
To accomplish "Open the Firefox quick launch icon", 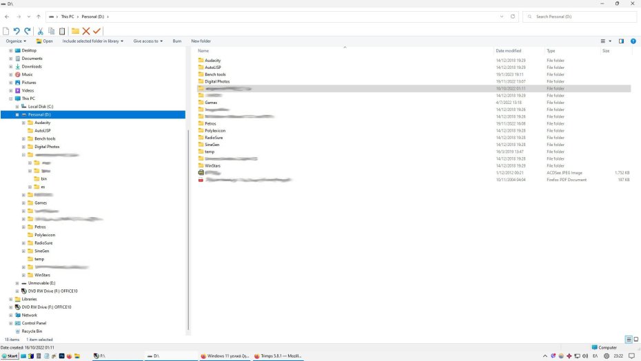I will tap(70, 356).
